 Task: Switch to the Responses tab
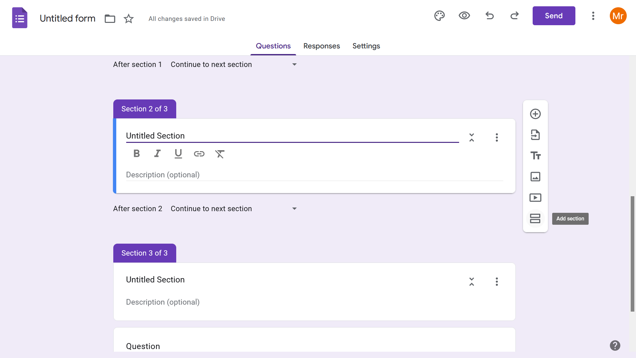[x=321, y=46]
